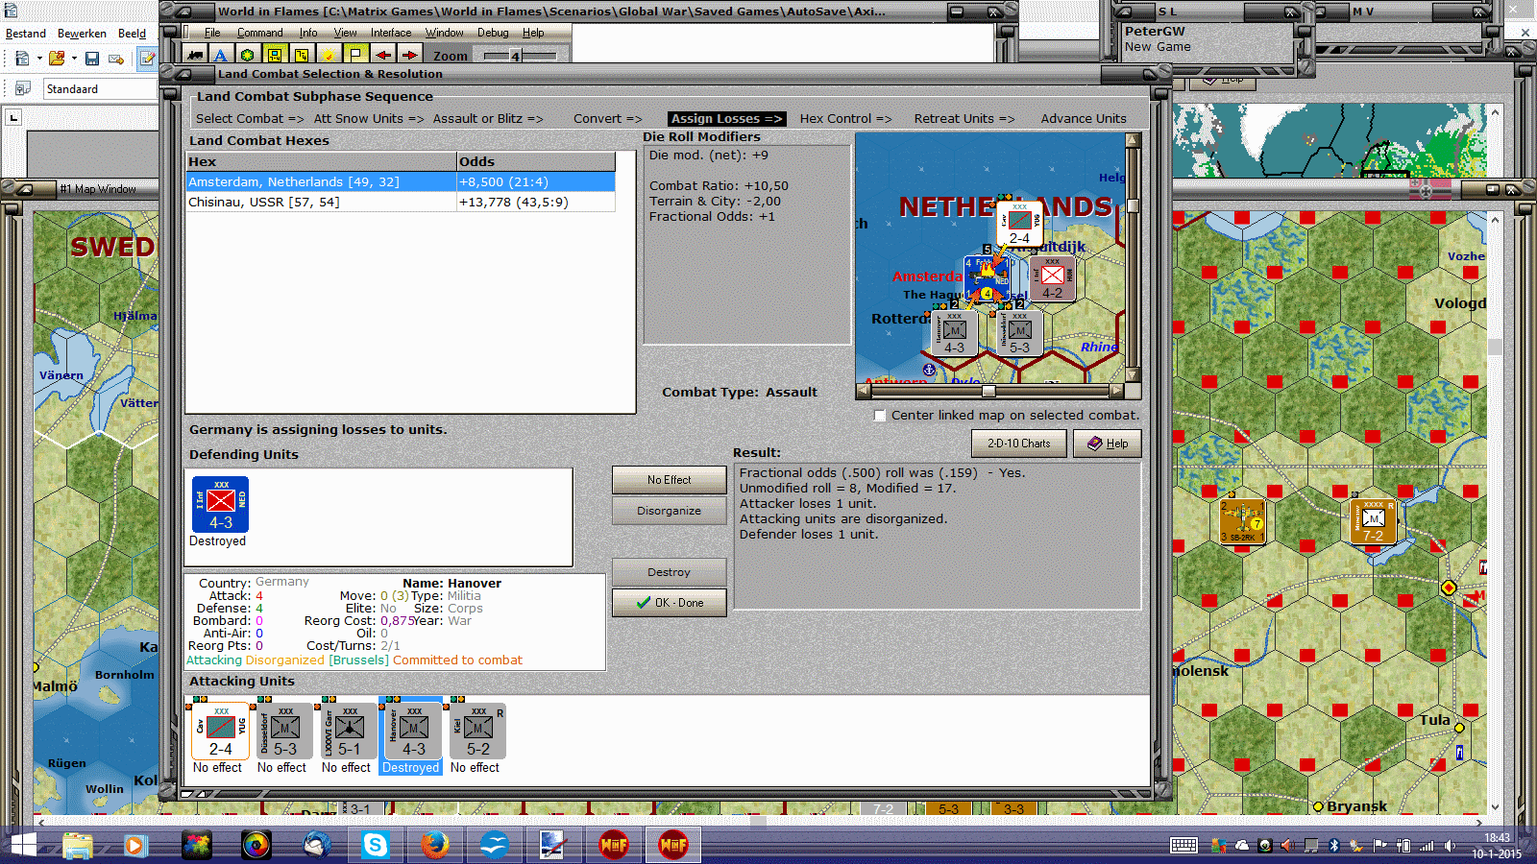1537x864 pixels.
Task: Click the Destroy button
Action: pos(670,572)
